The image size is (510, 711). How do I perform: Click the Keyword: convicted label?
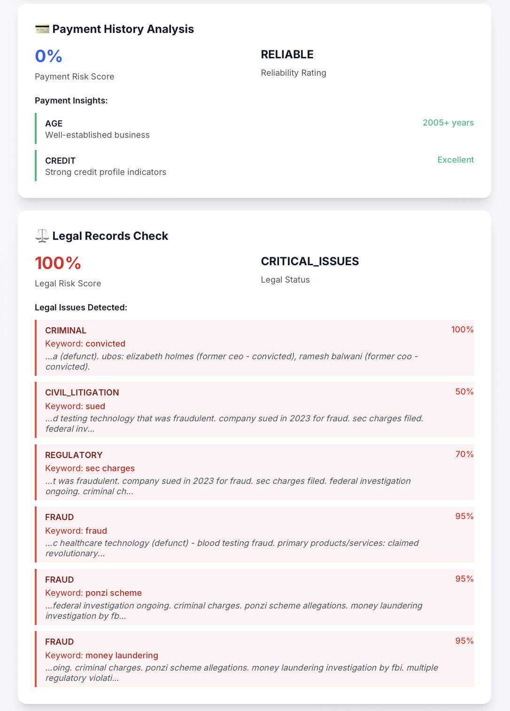coord(85,344)
